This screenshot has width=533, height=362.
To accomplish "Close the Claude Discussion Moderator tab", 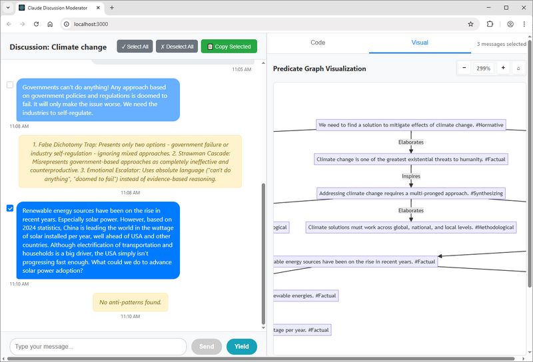I will 98,7.
